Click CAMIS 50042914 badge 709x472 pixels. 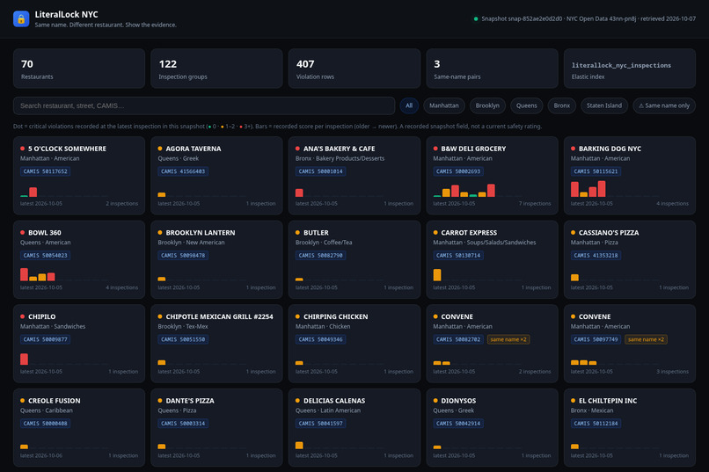click(458, 424)
